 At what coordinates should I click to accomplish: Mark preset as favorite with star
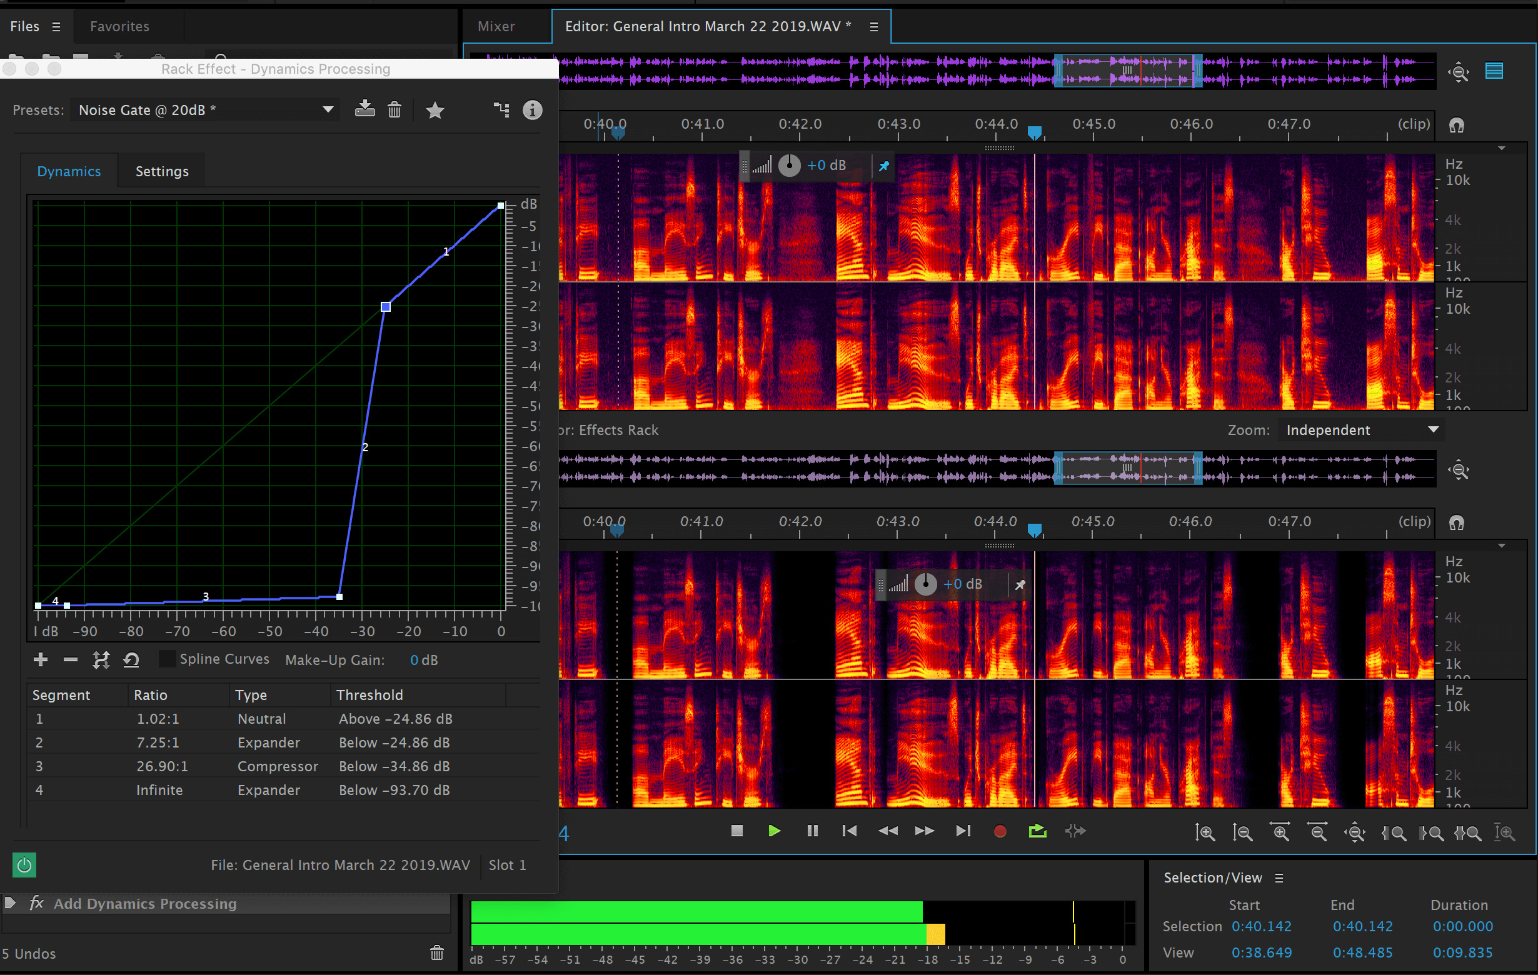pos(435,111)
